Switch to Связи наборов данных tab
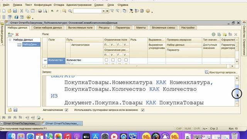This screenshot has width=247, height=139. pyautogui.click(x=47, y=27)
